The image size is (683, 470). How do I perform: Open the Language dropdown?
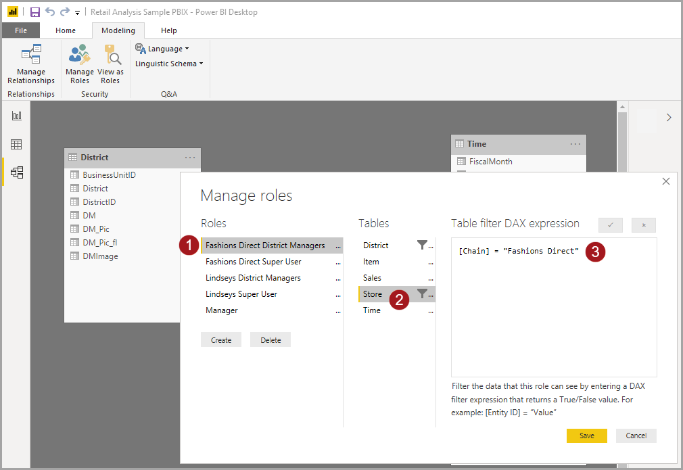coord(163,49)
